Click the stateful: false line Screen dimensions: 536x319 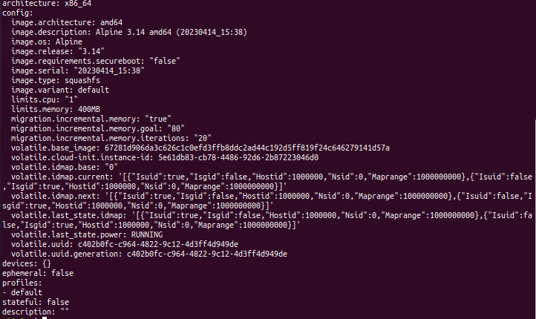(36, 302)
